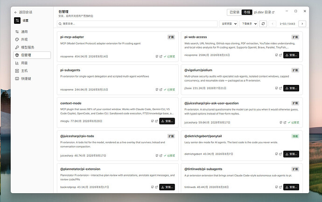Open GitHub repo for @plannotator/pi-extension
This screenshot has width=322, height=202.
(x=153, y=187)
